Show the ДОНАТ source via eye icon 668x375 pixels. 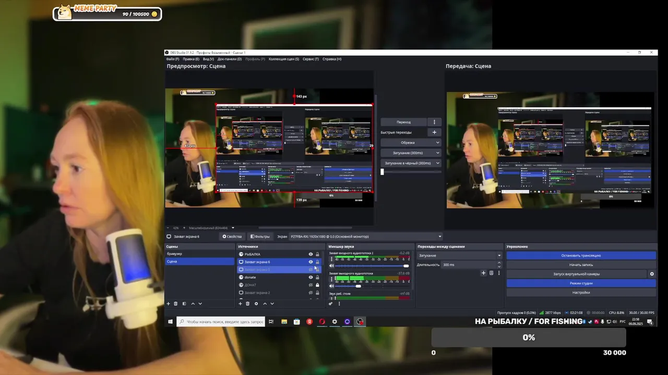(311, 285)
